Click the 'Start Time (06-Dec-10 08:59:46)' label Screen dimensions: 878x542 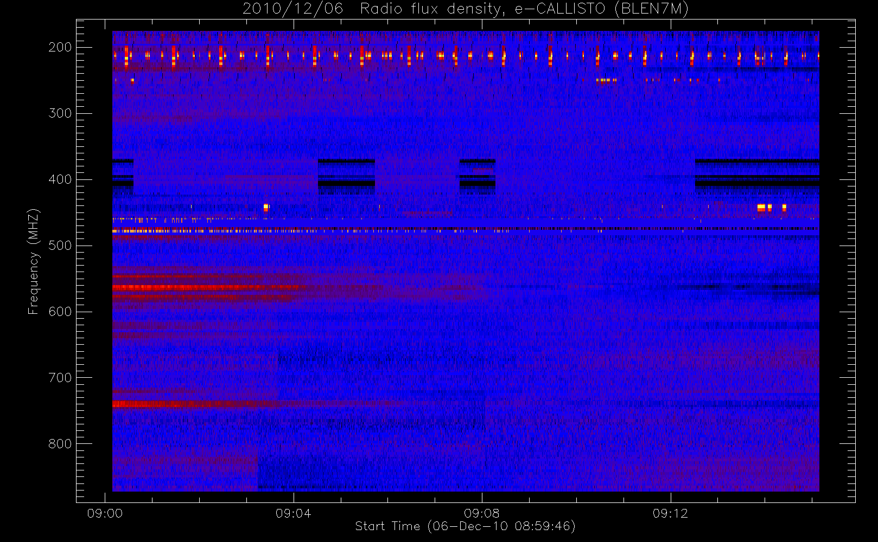465,526
